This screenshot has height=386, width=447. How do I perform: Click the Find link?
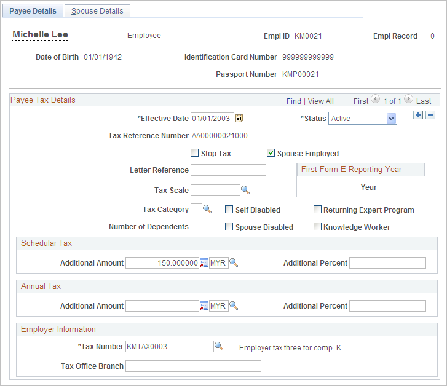tap(294, 101)
